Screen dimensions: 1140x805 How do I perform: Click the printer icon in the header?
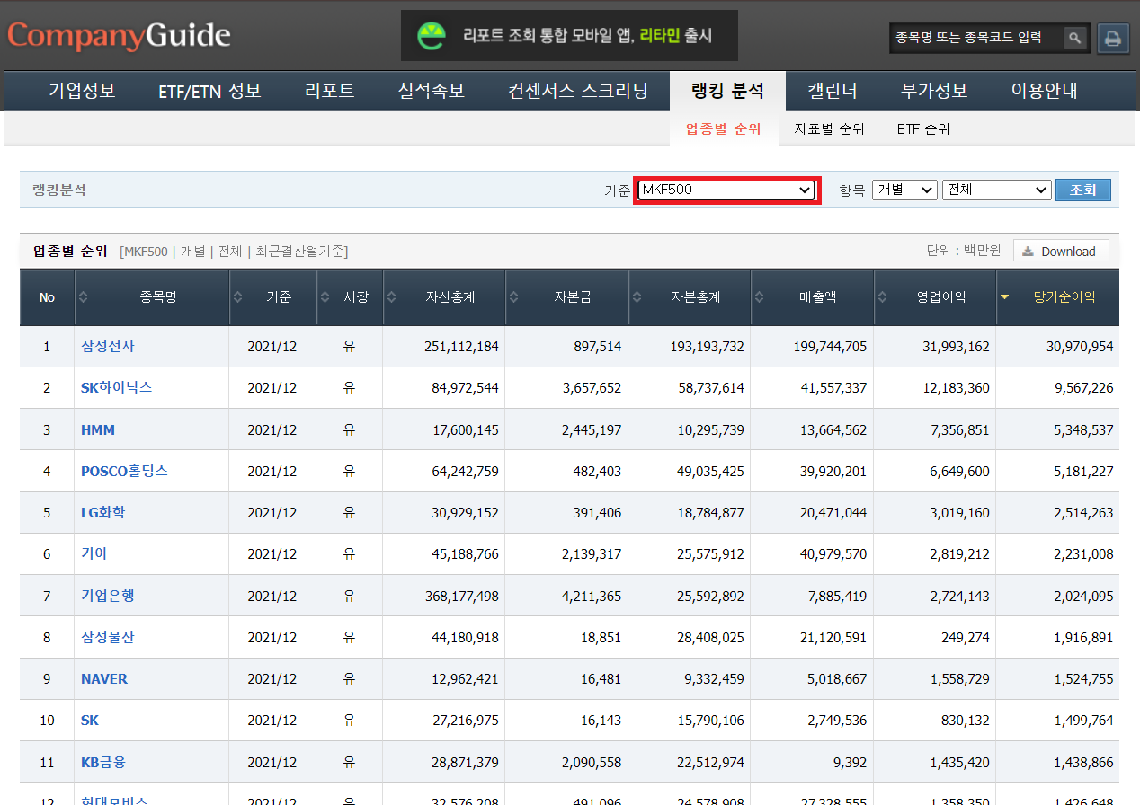[1113, 39]
